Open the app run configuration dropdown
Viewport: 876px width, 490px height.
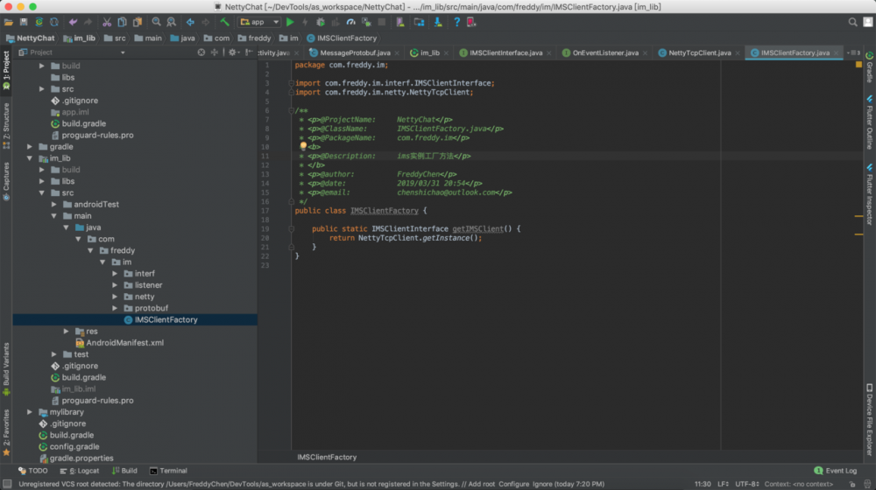coord(260,22)
